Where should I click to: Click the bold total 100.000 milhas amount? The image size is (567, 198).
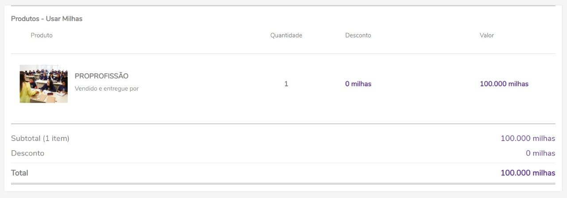click(528, 173)
